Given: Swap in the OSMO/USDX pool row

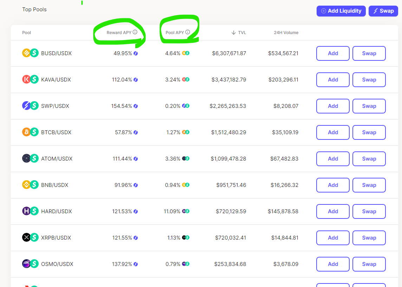Looking at the screenshot, I should 369,264.
